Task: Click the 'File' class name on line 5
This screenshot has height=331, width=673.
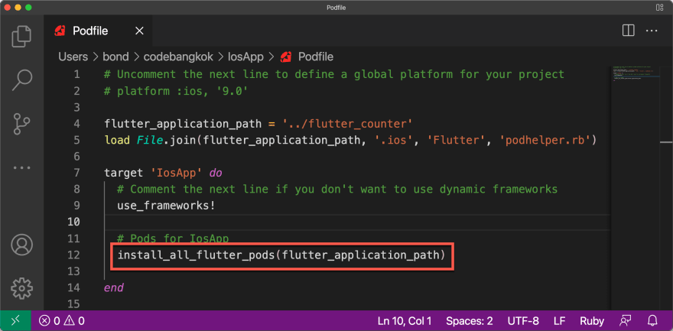Action: point(150,140)
